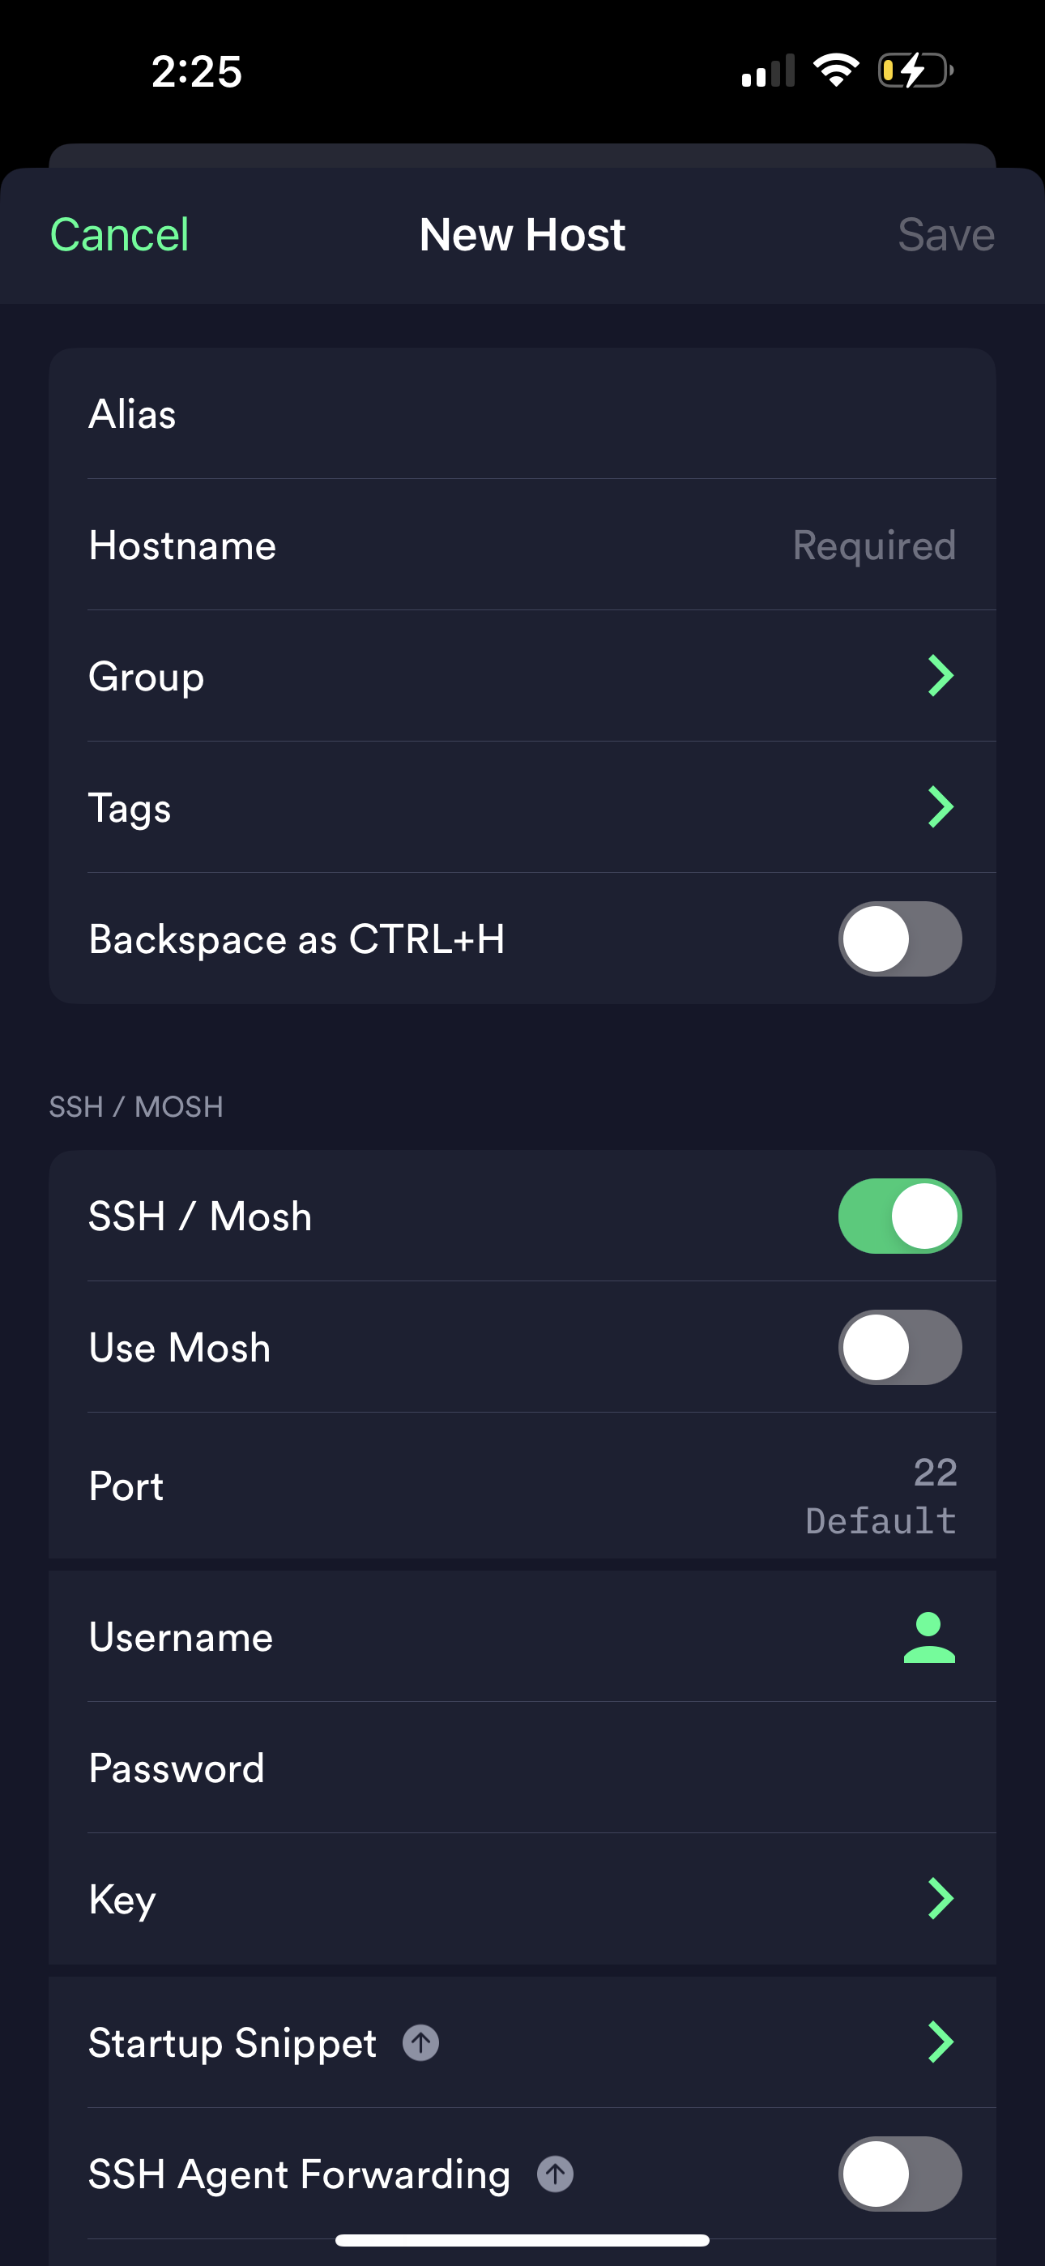The height and width of the screenshot is (2266, 1045).
Task: Enable Backspace as CTRL+H
Action: pyautogui.click(x=899, y=938)
